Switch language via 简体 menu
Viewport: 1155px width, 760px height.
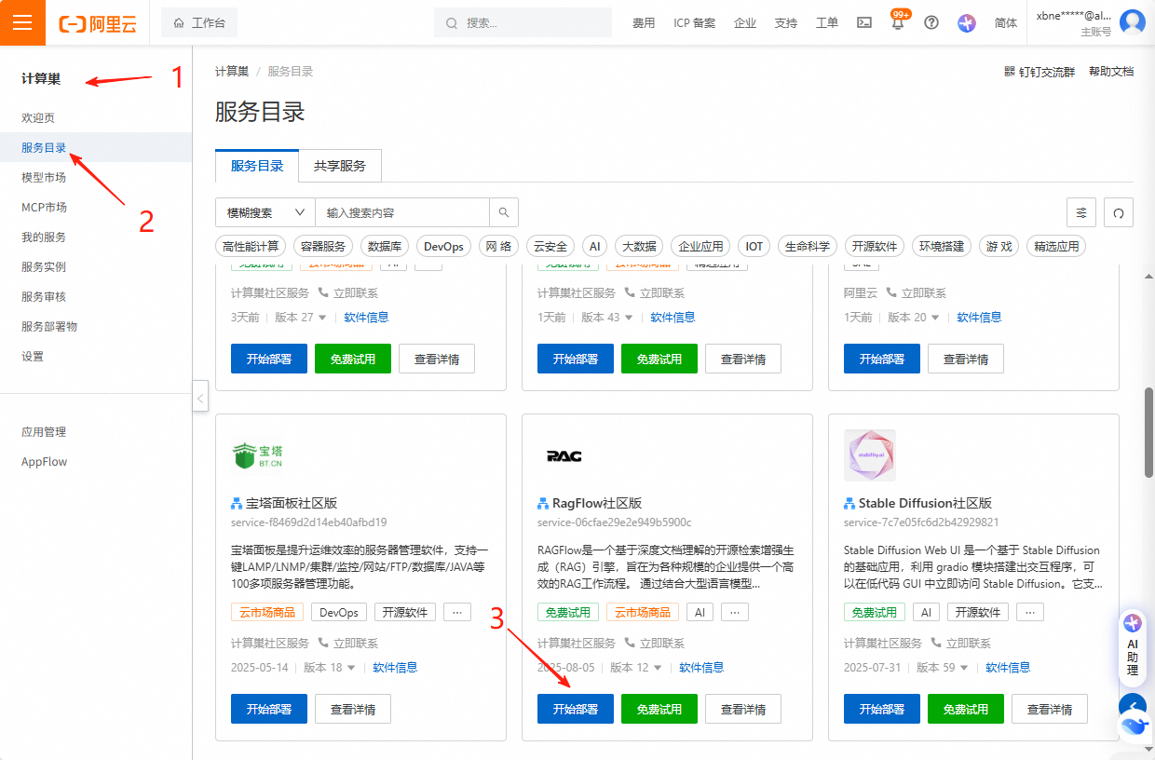pos(1006,23)
